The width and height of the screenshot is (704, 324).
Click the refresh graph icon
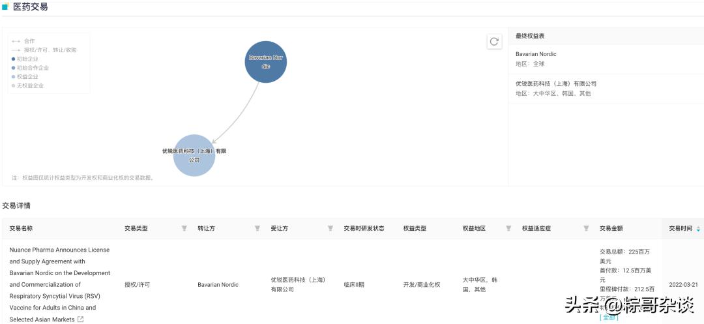pyautogui.click(x=494, y=41)
